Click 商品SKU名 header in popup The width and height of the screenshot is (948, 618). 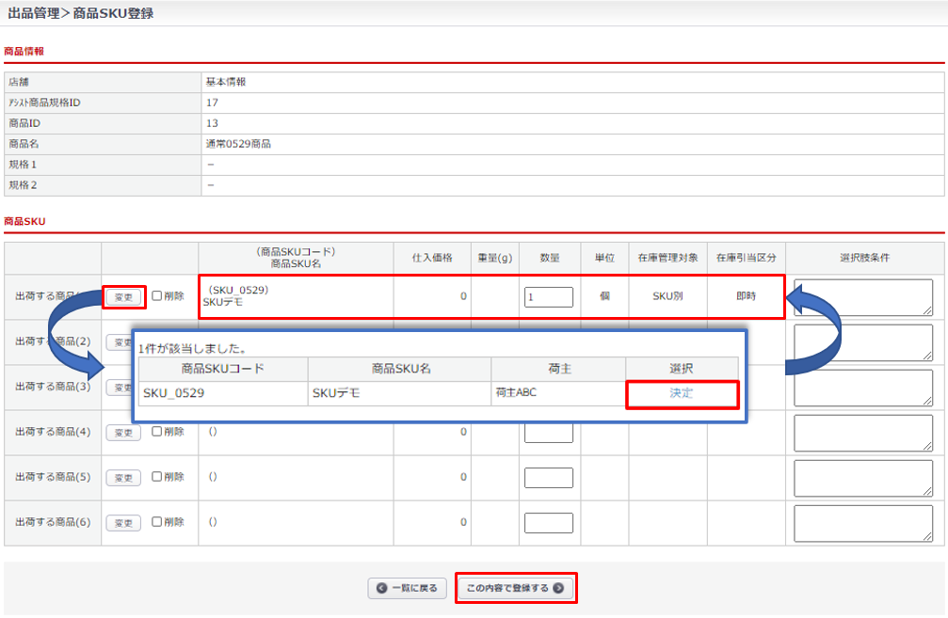(400, 369)
